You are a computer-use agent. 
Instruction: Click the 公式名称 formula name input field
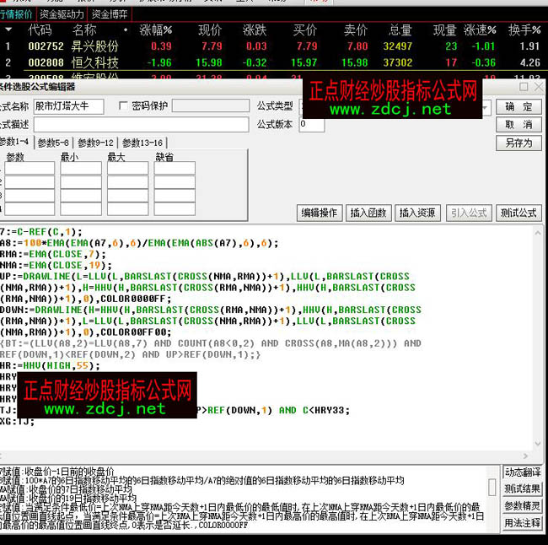(x=68, y=106)
